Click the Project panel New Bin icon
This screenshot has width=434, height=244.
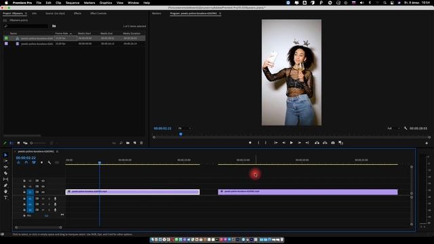(128, 143)
